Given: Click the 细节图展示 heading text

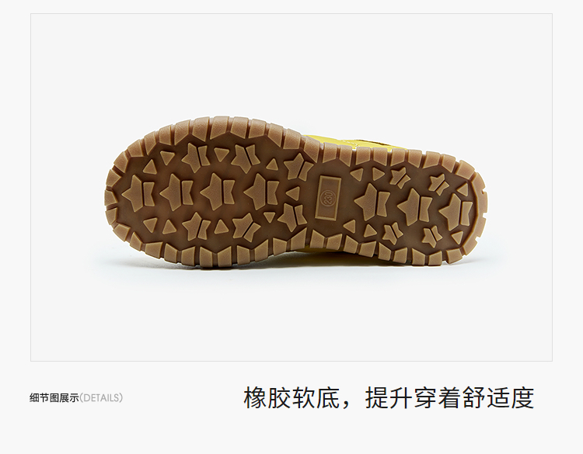Looking at the screenshot, I should point(54,398).
